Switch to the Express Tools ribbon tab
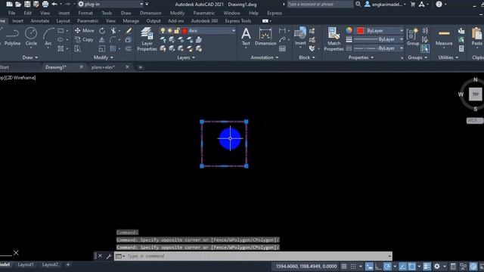The image size is (484, 272). [238, 20]
